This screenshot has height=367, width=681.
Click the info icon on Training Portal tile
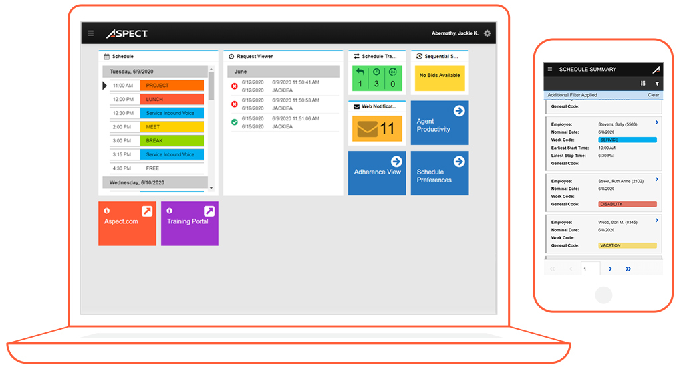click(169, 211)
